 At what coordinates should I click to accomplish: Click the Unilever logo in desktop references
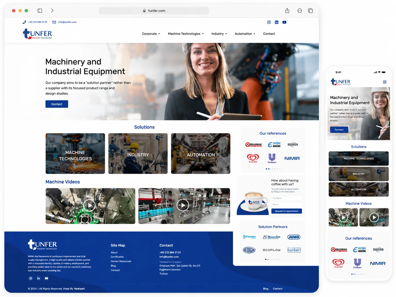[272, 158]
